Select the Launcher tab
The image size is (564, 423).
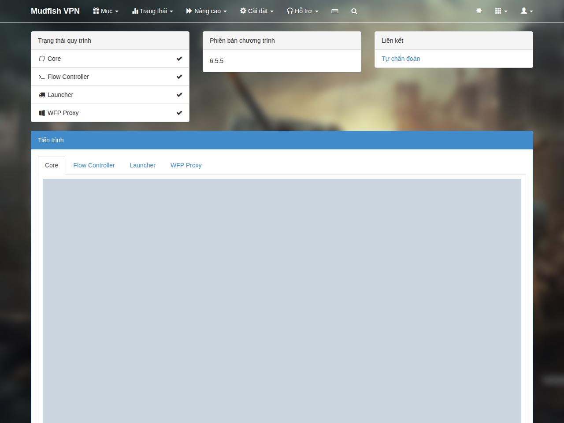[x=143, y=165]
